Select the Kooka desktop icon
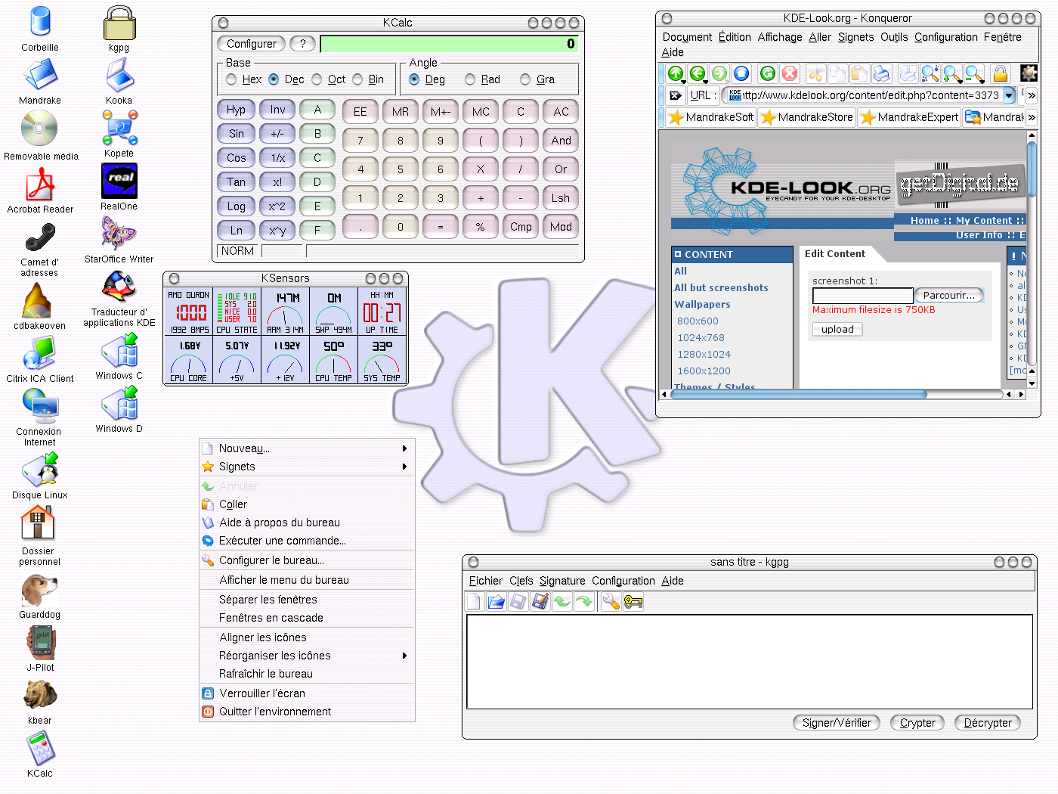The image size is (1058, 794). [x=119, y=81]
